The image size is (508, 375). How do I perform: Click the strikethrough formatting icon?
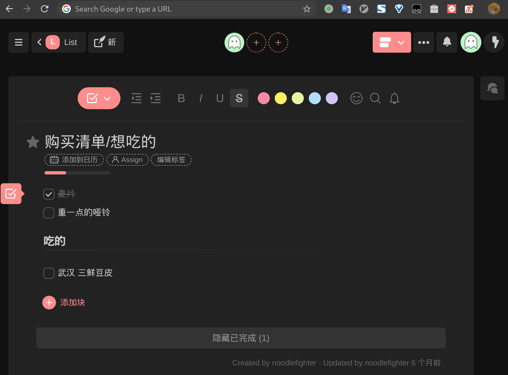[x=239, y=98]
